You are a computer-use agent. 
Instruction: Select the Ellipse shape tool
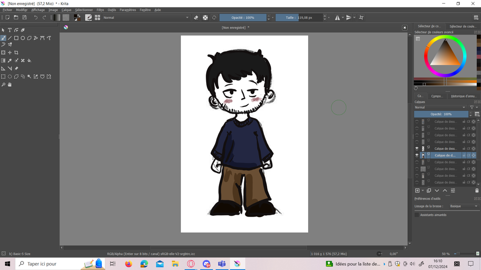(23, 38)
